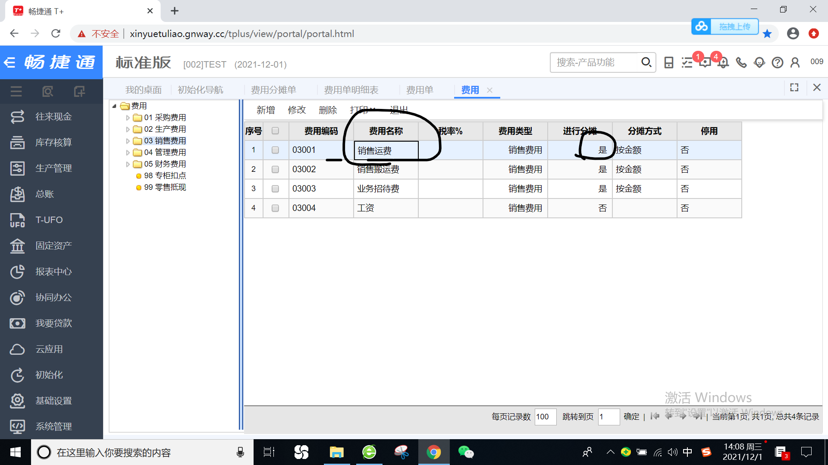The image size is (828, 465).
Task: Open 云应用 in sidebar
Action: [x=52, y=349]
